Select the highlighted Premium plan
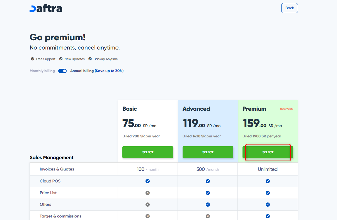Screen dimensions: 337x220 coord(268,152)
